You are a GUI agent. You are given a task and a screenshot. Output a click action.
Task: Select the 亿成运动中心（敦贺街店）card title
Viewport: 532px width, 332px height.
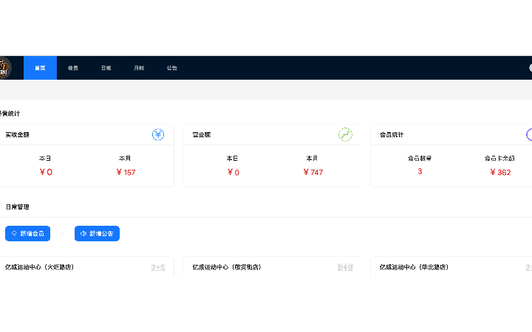(x=227, y=267)
